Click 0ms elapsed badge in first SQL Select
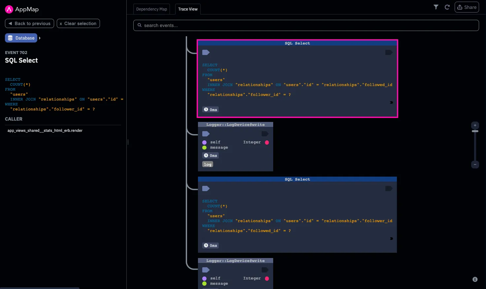This screenshot has width=486, height=289. click(211, 110)
